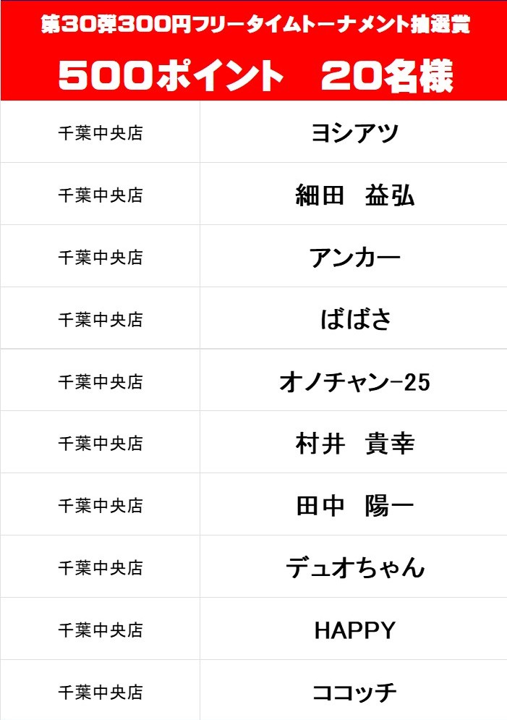The width and height of the screenshot is (507, 720).
Task: Select the name cell 'ヨシアツ'
Action: click(354, 133)
